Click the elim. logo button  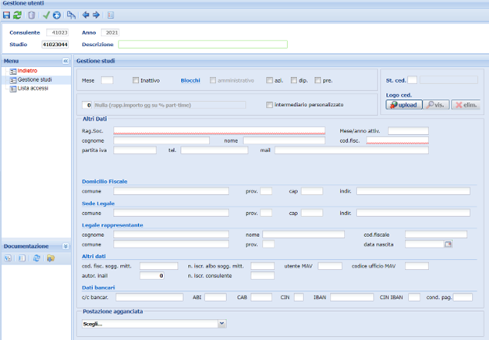(466, 104)
